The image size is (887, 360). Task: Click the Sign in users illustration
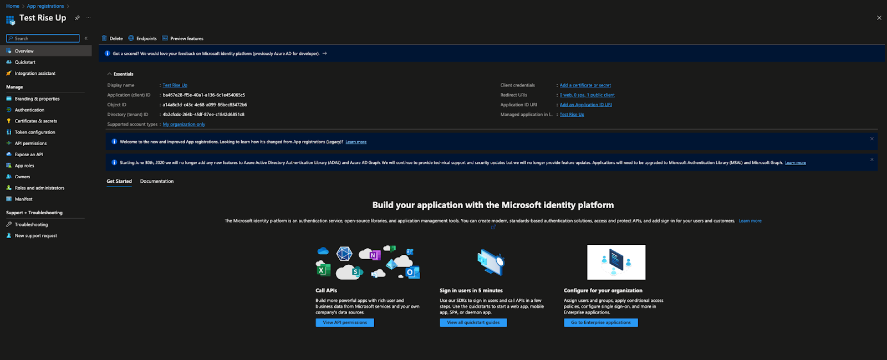tap(491, 263)
